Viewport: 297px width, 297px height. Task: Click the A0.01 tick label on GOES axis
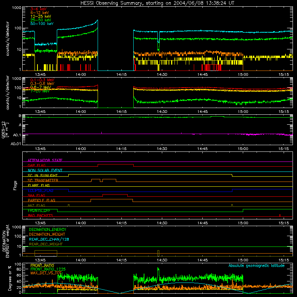pyautogui.click(x=16, y=144)
